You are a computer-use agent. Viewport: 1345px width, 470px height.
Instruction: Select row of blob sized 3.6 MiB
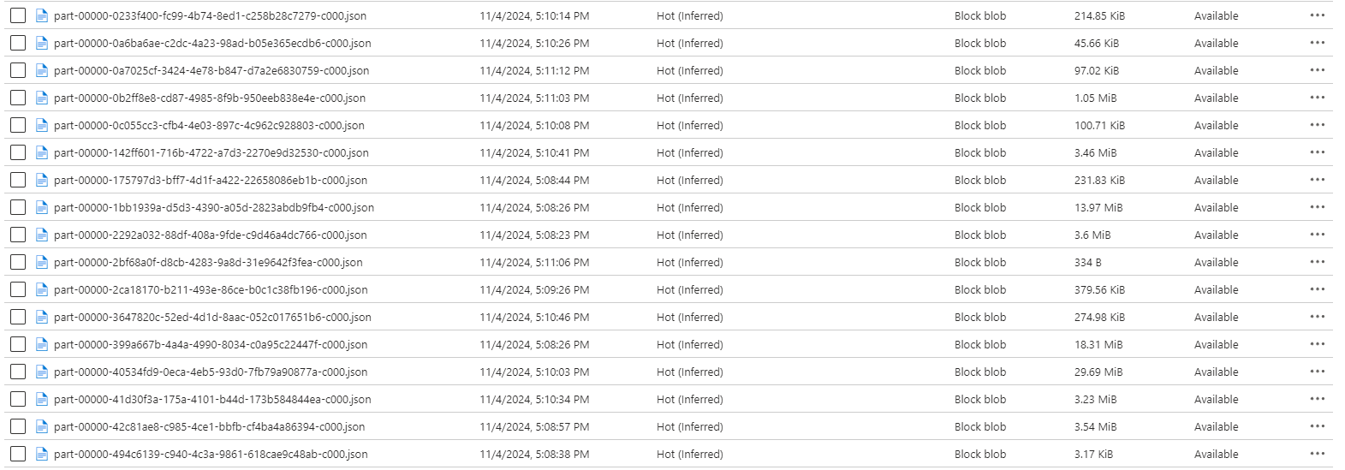[669, 235]
